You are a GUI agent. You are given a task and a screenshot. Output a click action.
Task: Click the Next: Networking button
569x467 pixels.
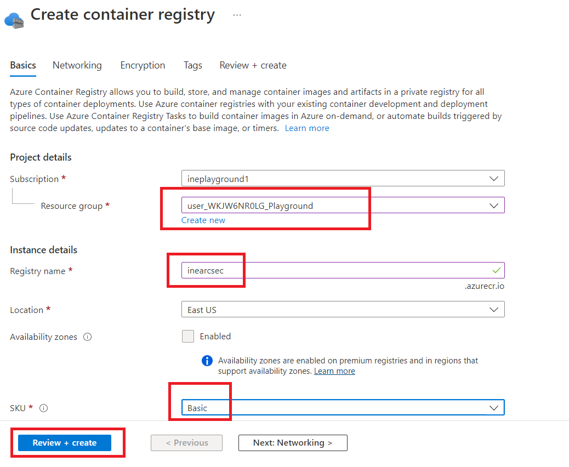[x=293, y=443]
